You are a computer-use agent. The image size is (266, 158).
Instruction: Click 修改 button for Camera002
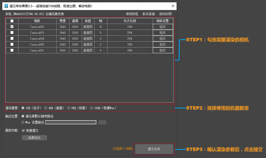[163, 27]
